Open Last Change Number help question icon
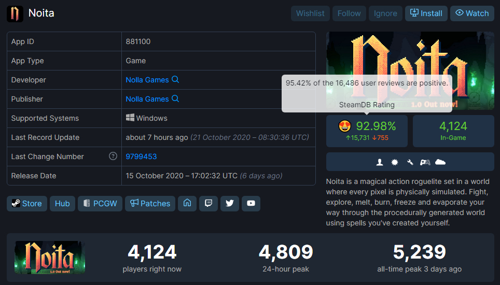 113,156
